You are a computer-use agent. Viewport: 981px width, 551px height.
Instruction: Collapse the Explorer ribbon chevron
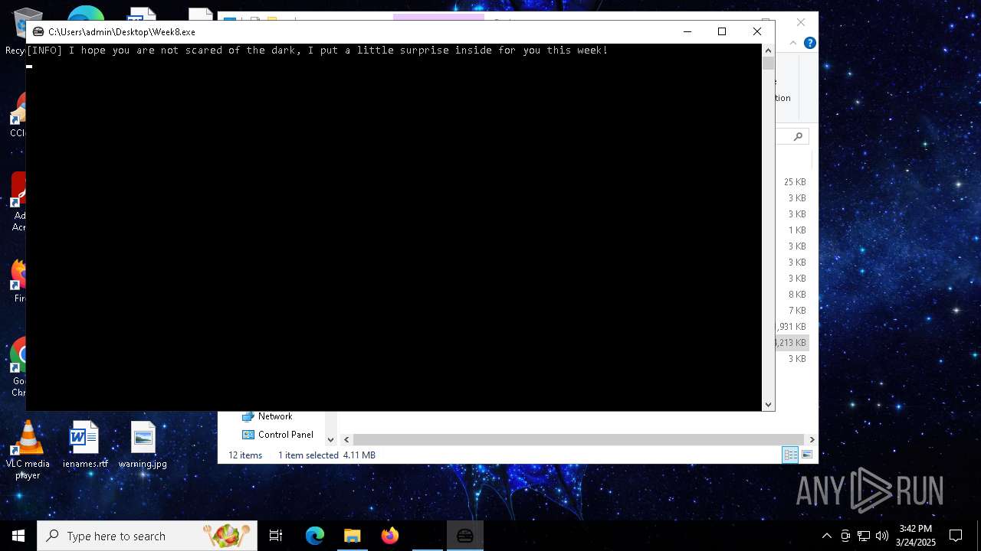click(x=793, y=43)
